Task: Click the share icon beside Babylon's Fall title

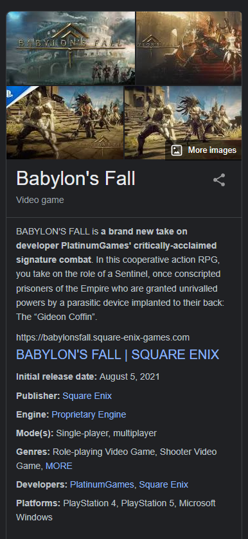Action: click(x=219, y=180)
